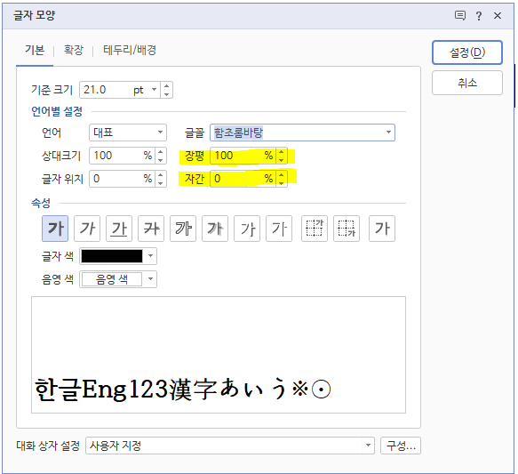Switch to the 테두리/배경 tab
The height and width of the screenshot is (474, 518).
130,50
